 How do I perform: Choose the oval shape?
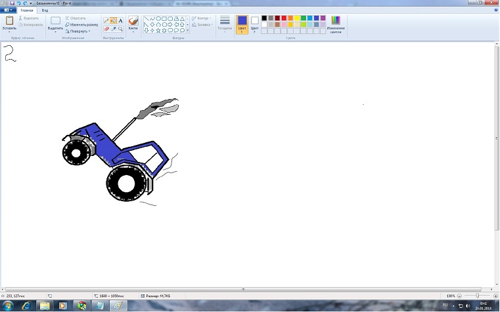click(x=158, y=19)
